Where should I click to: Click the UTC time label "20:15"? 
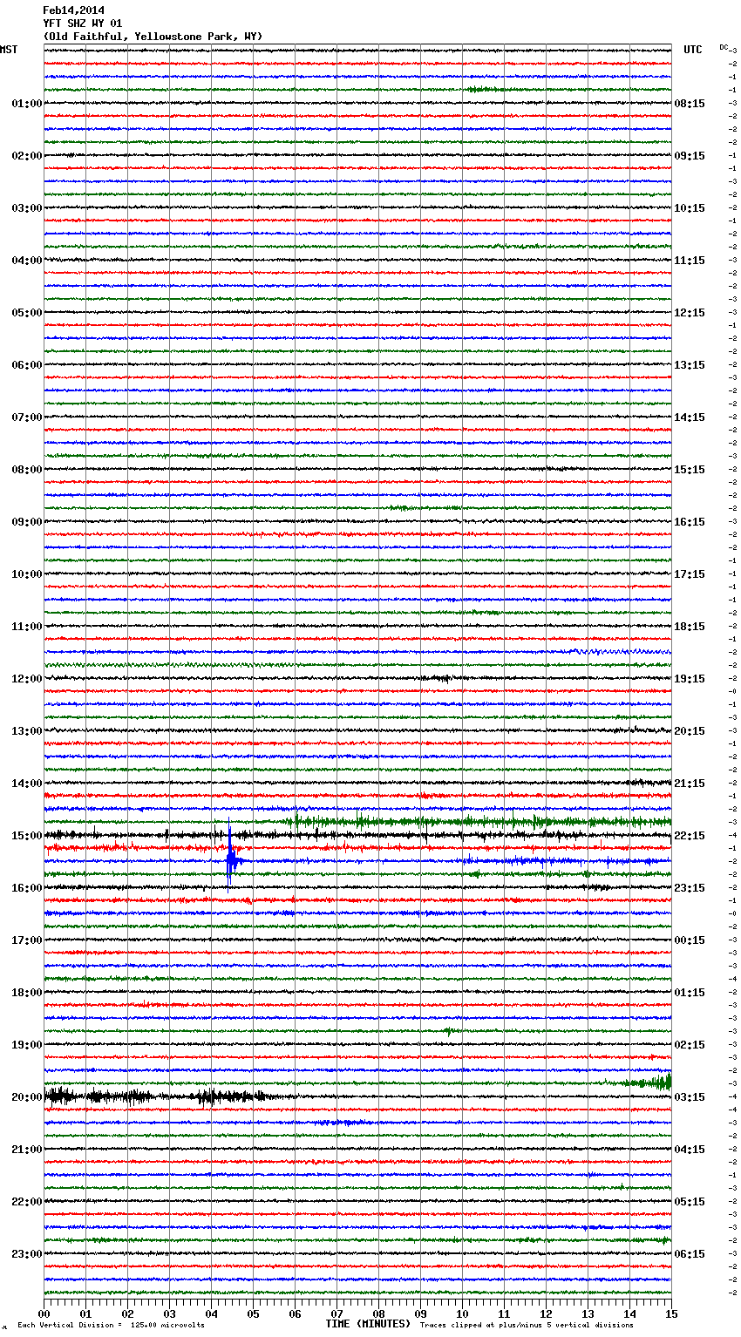point(690,731)
